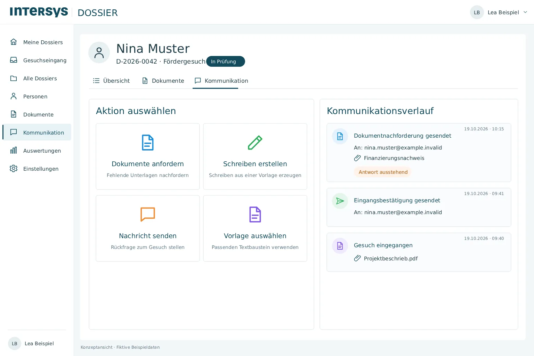Image resolution: width=534 pixels, height=356 pixels.
Task: Click the Intersys logo
Action: [39, 12]
